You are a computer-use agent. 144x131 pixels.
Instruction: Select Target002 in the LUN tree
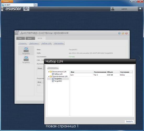point(58,81)
